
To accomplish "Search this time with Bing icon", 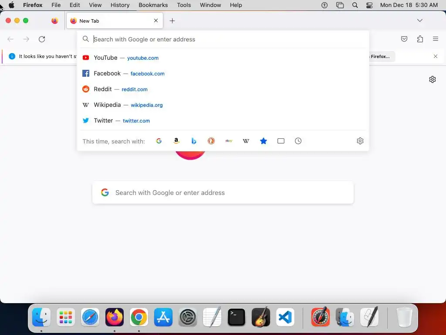I will click(x=194, y=141).
